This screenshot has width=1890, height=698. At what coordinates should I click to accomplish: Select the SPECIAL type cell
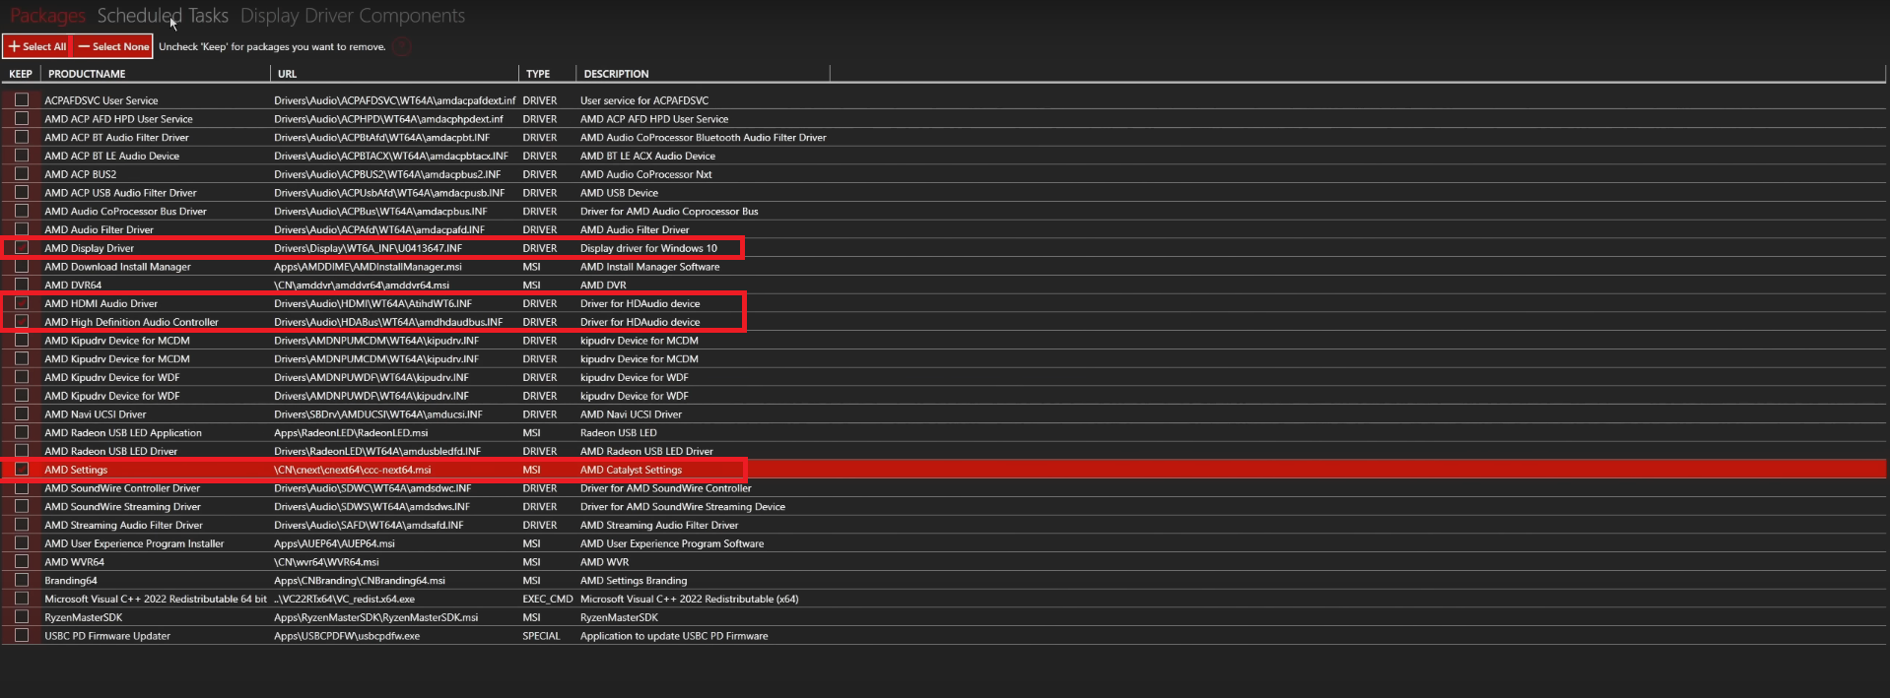[x=541, y=636]
